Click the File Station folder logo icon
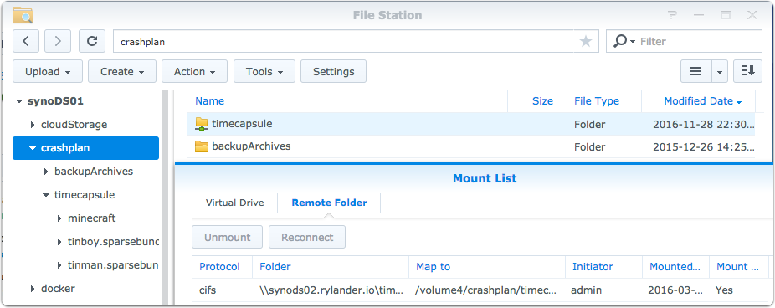The width and height of the screenshot is (775, 308). (x=23, y=15)
